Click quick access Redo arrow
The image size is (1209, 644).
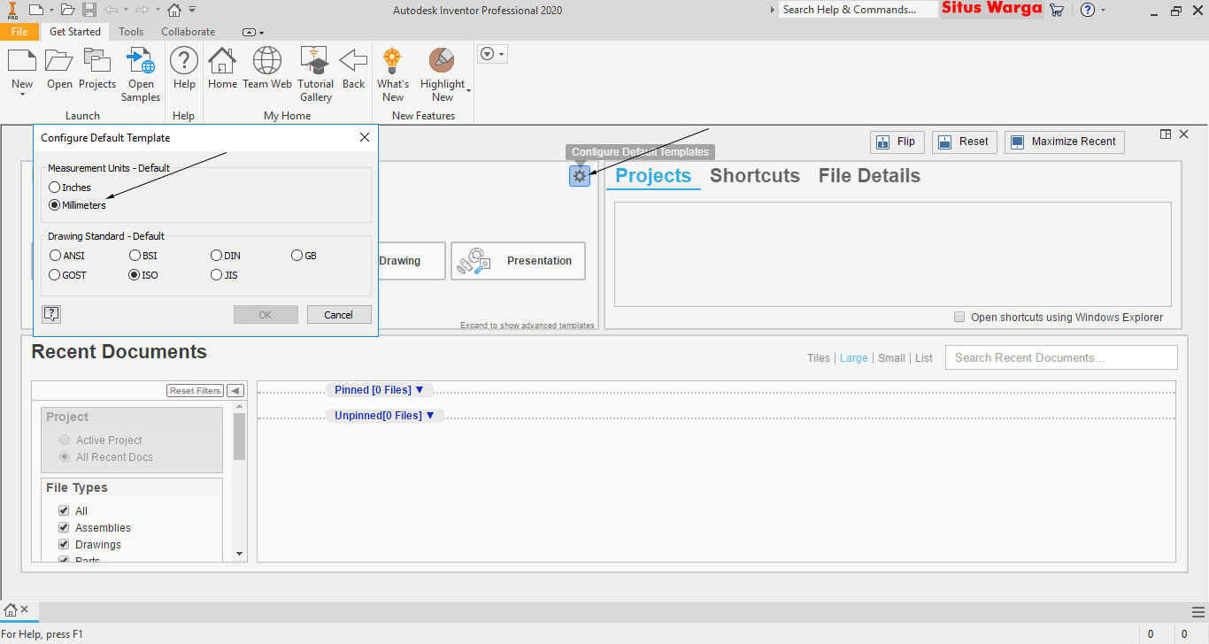142,10
